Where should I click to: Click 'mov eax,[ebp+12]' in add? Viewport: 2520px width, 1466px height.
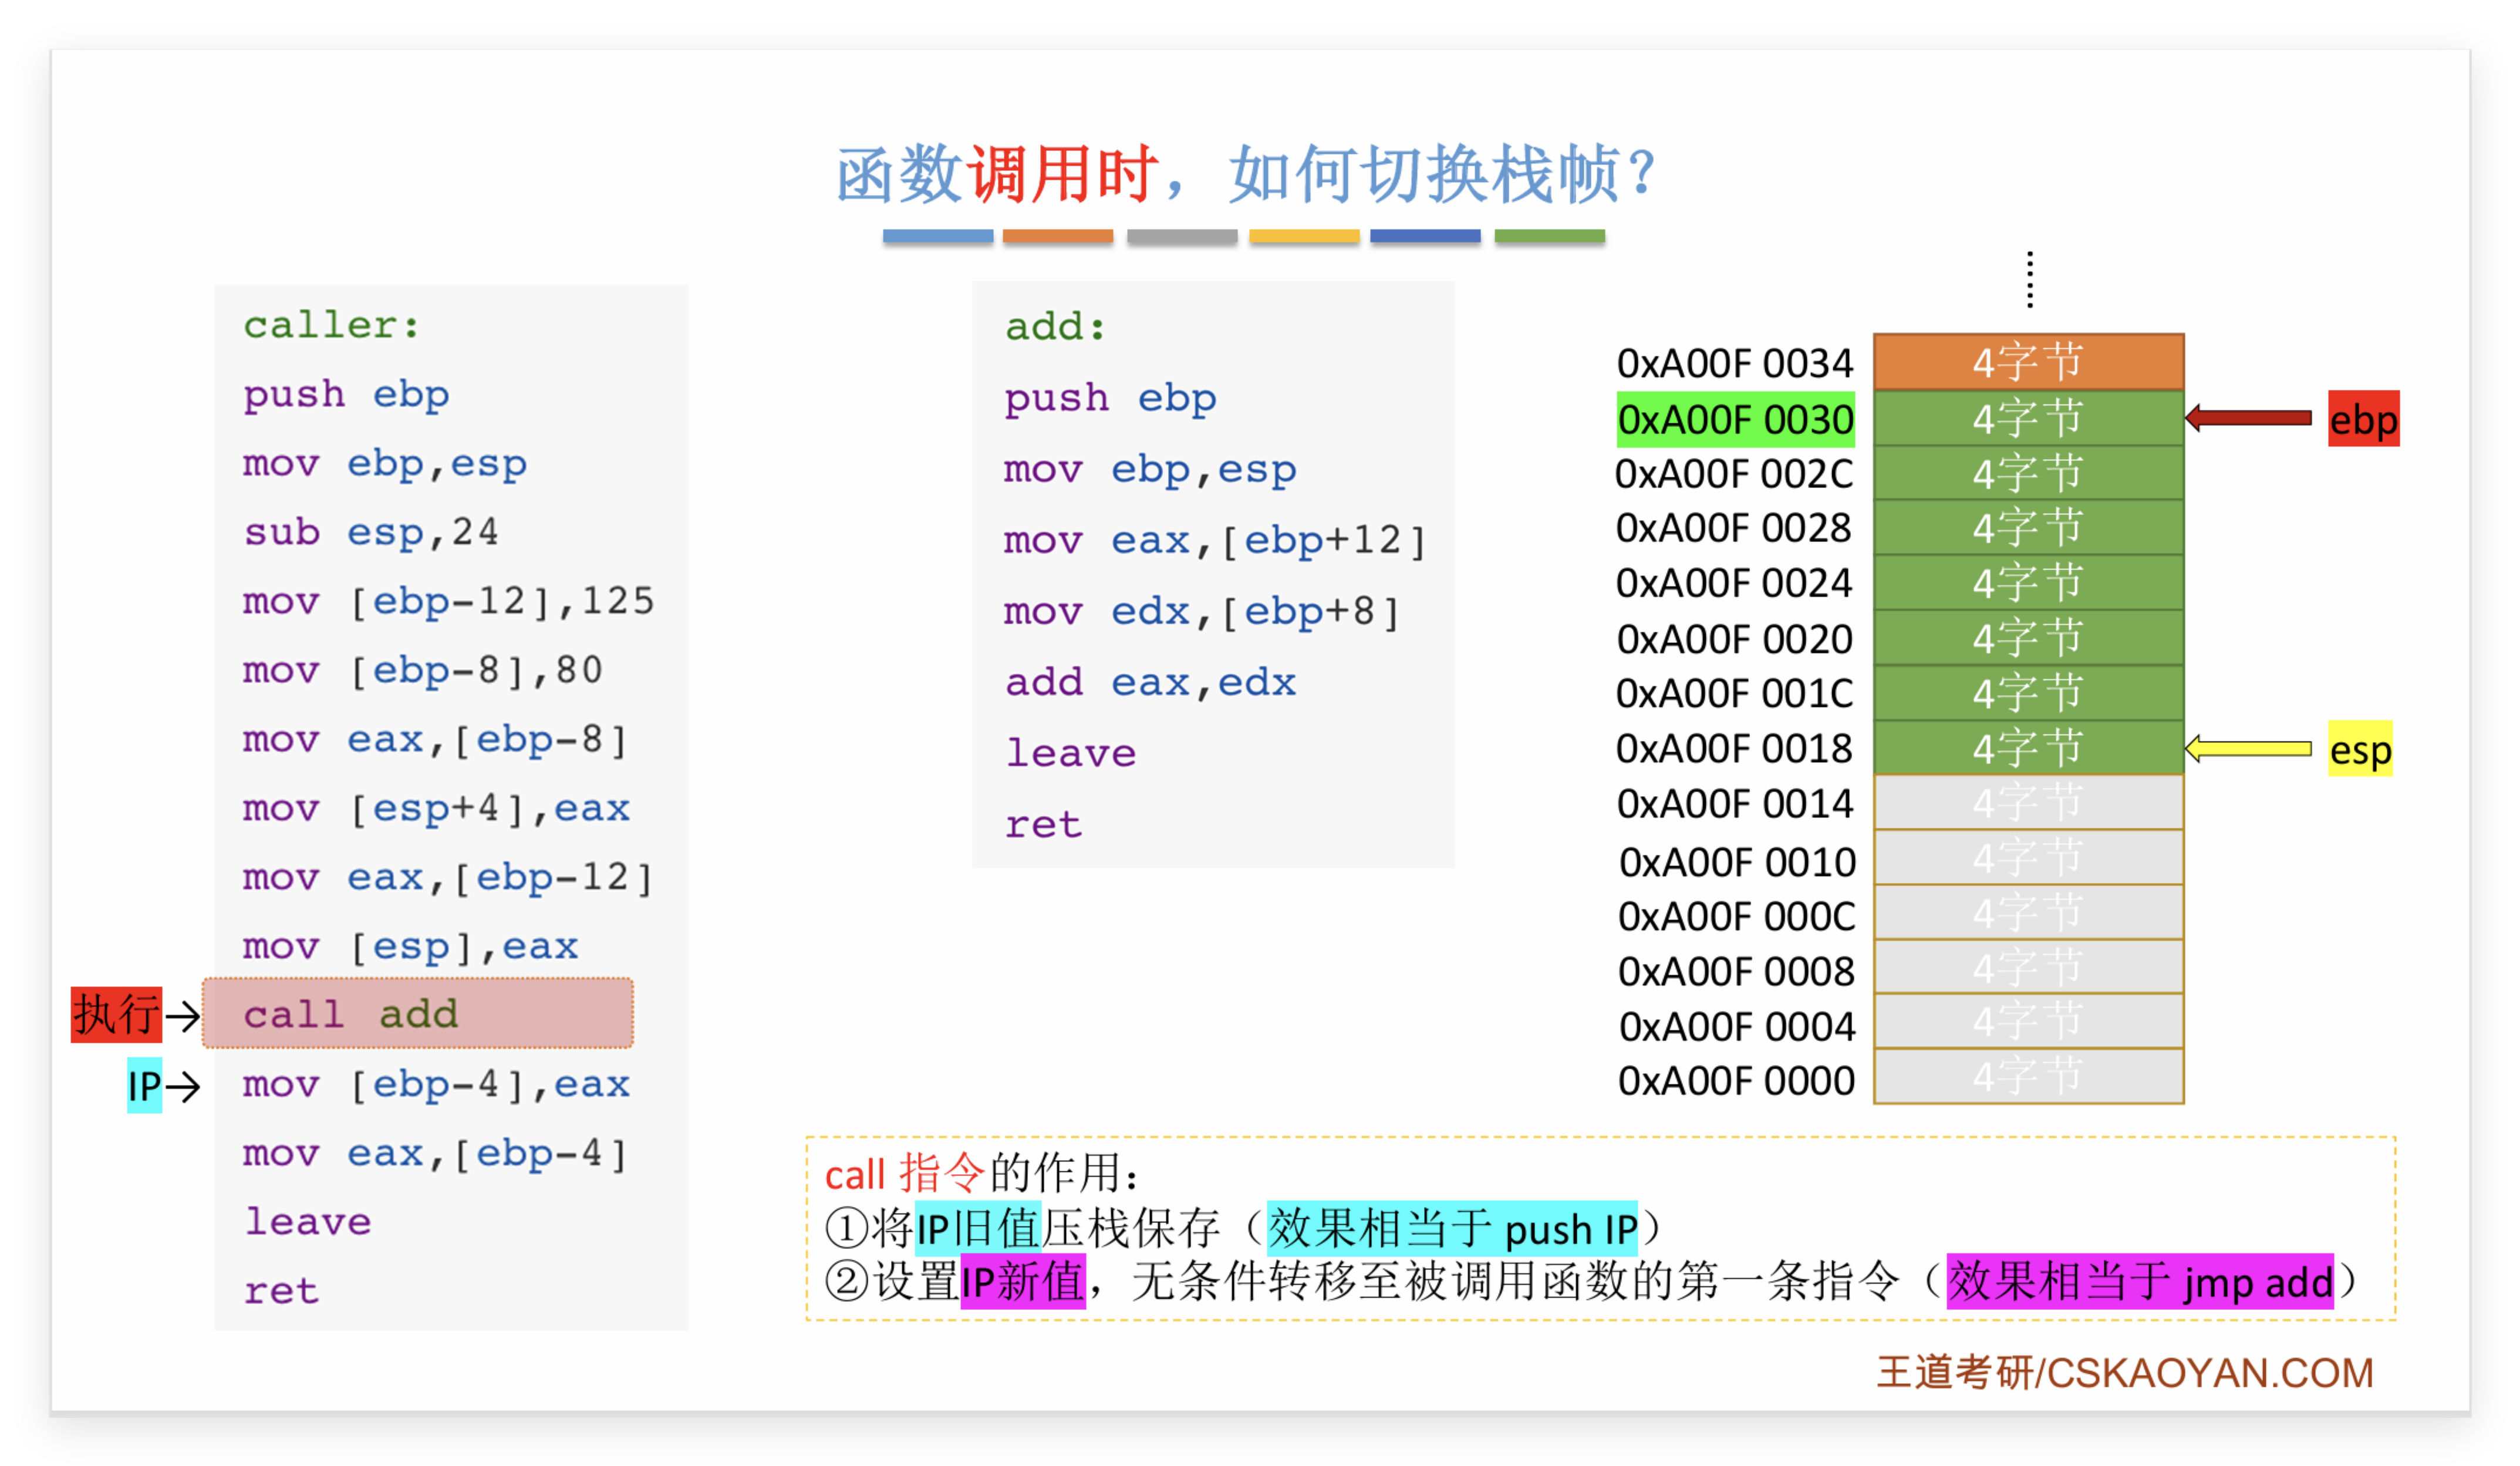pyautogui.click(x=1215, y=541)
